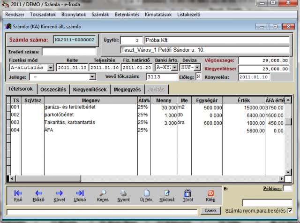Go to first record with Első
Screen dimensions: 300x223
click(18, 195)
